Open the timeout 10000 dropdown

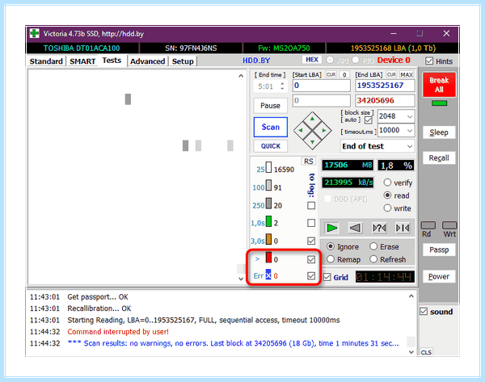(x=410, y=130)
